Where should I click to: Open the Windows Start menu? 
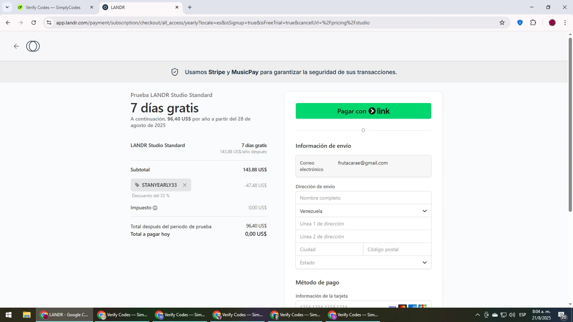8,315
